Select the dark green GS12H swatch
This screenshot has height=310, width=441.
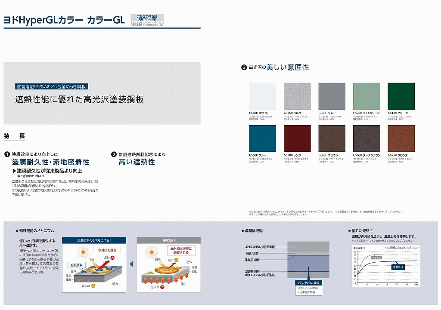tap(401, 96)
